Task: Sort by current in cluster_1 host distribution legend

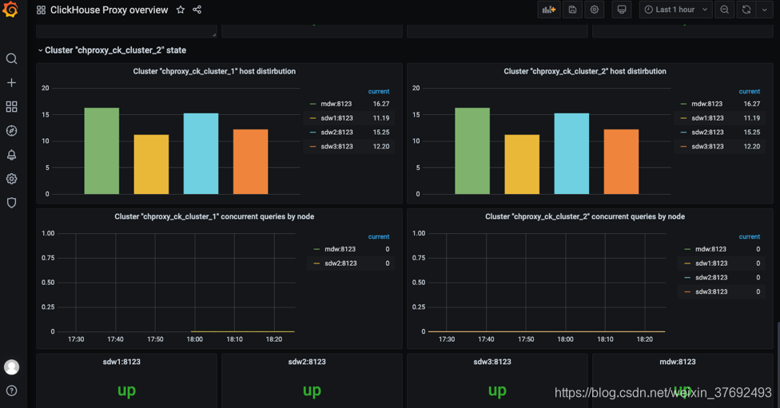Action: tap(379, 92)
